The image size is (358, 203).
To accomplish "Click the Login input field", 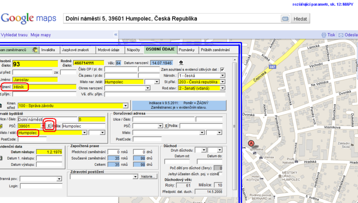I will pos(41,186).
